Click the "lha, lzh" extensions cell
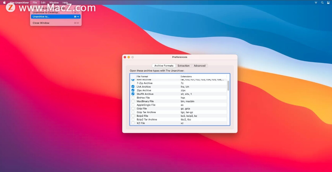Screen dimensions: 332x172 [185, 87]
